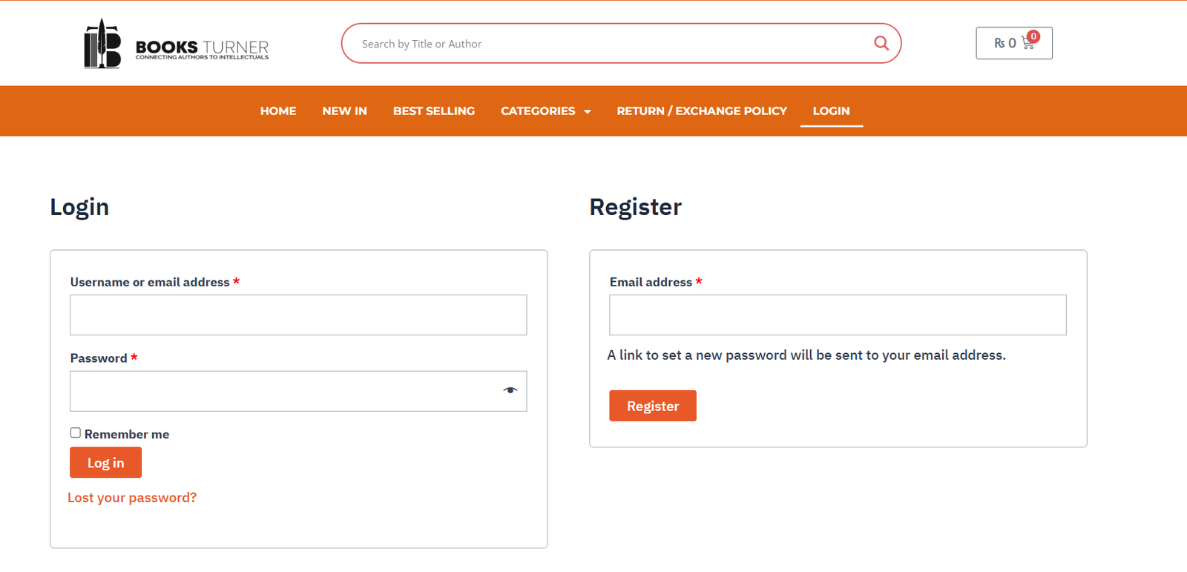Click the cart item count badge
The image size is (1187, 572).
pos(1033,36)
